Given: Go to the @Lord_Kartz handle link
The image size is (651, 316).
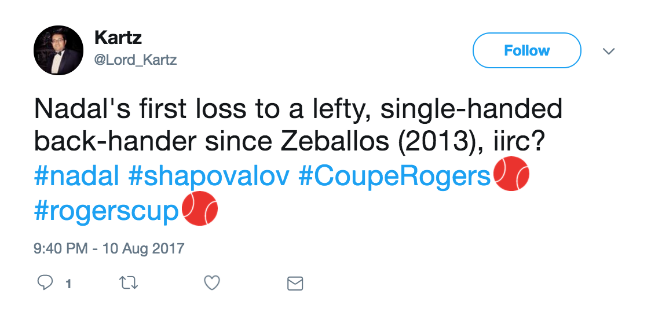Looking at the screenshot, I should tap(135, 60).
